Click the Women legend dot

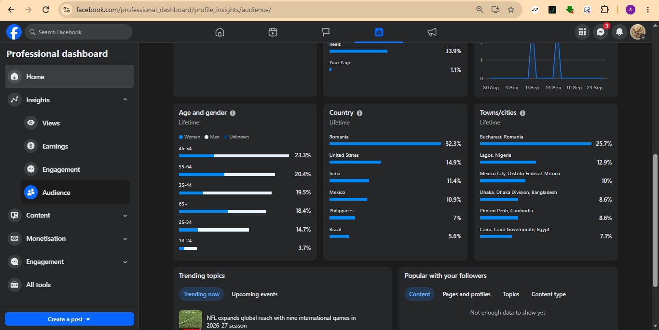coord(181,137)
